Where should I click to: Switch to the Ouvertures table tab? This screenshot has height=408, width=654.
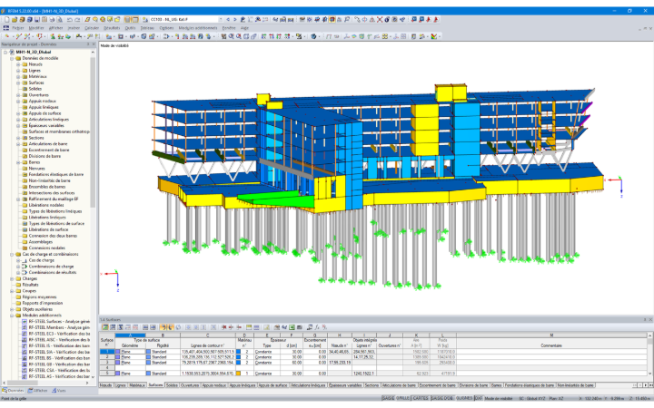(x=190, y=385)
